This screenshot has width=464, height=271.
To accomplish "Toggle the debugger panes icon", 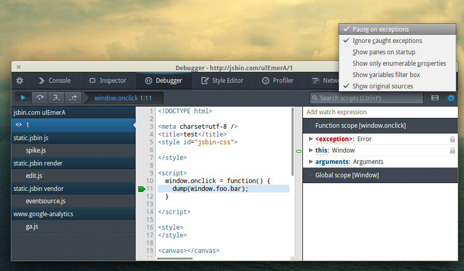I will [x=434, y=98].
